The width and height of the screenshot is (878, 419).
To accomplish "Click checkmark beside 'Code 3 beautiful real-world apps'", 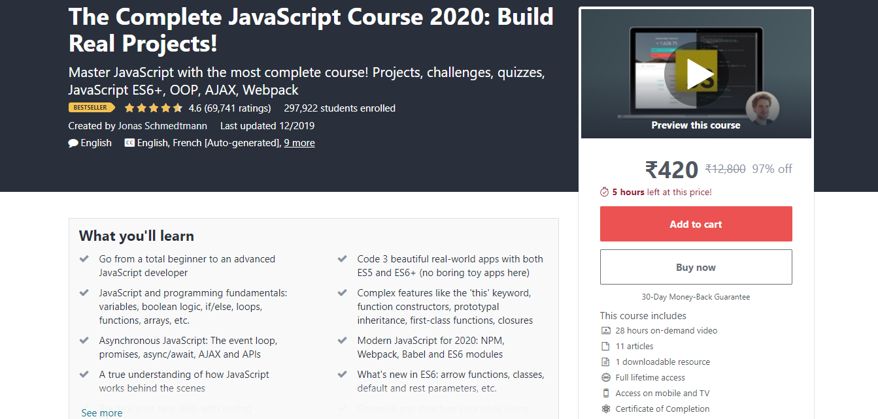I will pyautogui.click(x=343, y=259).
